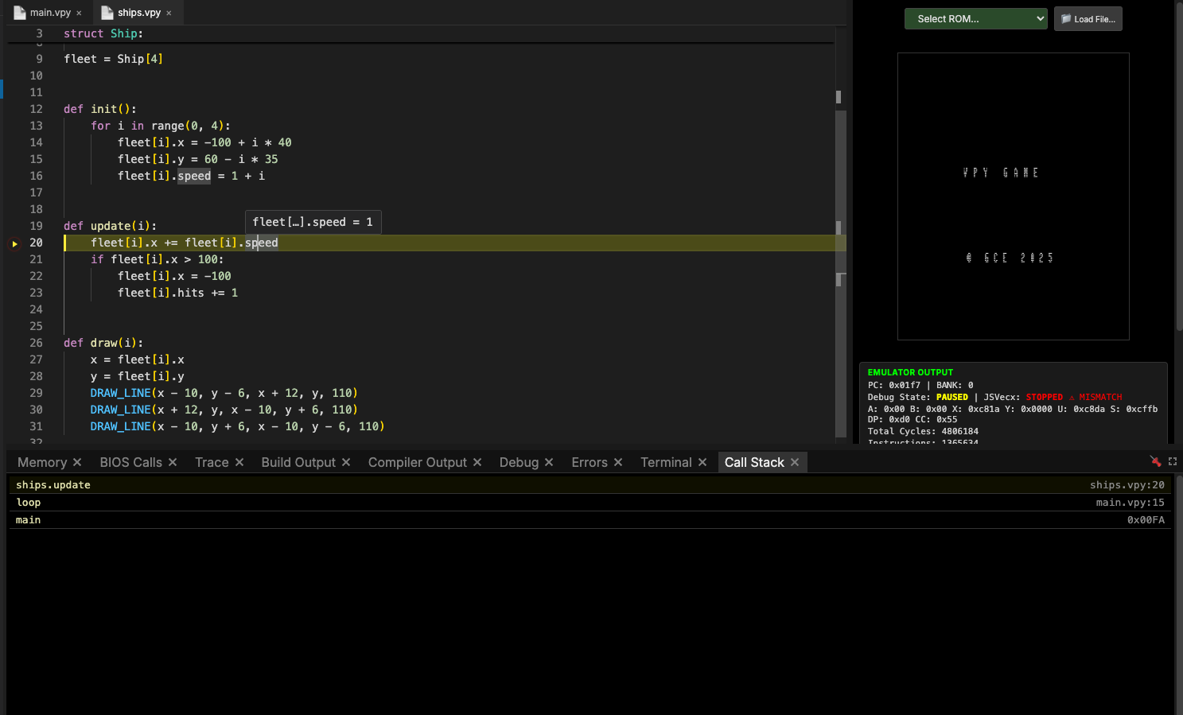Click the 'def update(i):' code line
This screenshot has height=715, width=1183.
coord(110,227)
